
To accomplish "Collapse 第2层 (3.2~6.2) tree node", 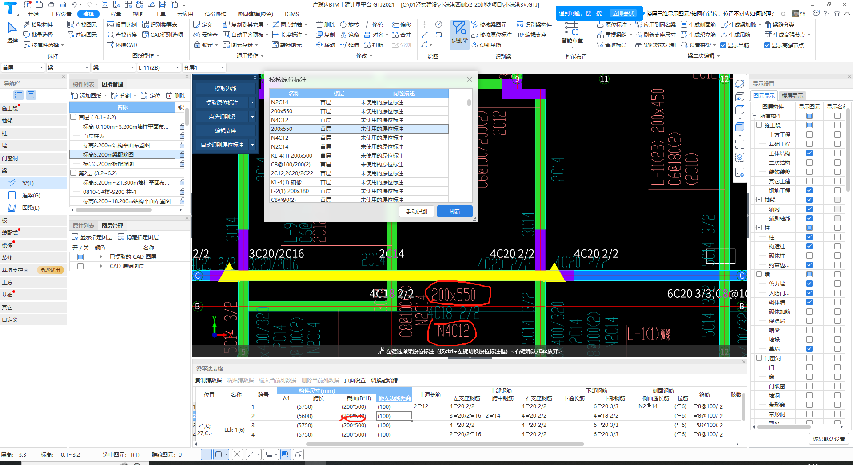I will [73, 173].
